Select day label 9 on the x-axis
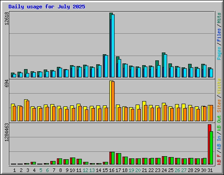This screenshot has height=175, width=224. (x=67, y=170)
